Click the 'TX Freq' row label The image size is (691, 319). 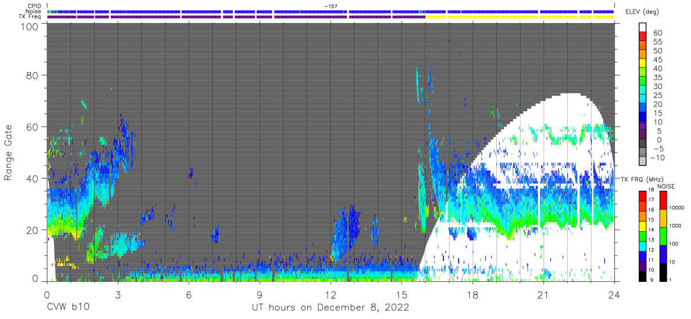(31, 17)
